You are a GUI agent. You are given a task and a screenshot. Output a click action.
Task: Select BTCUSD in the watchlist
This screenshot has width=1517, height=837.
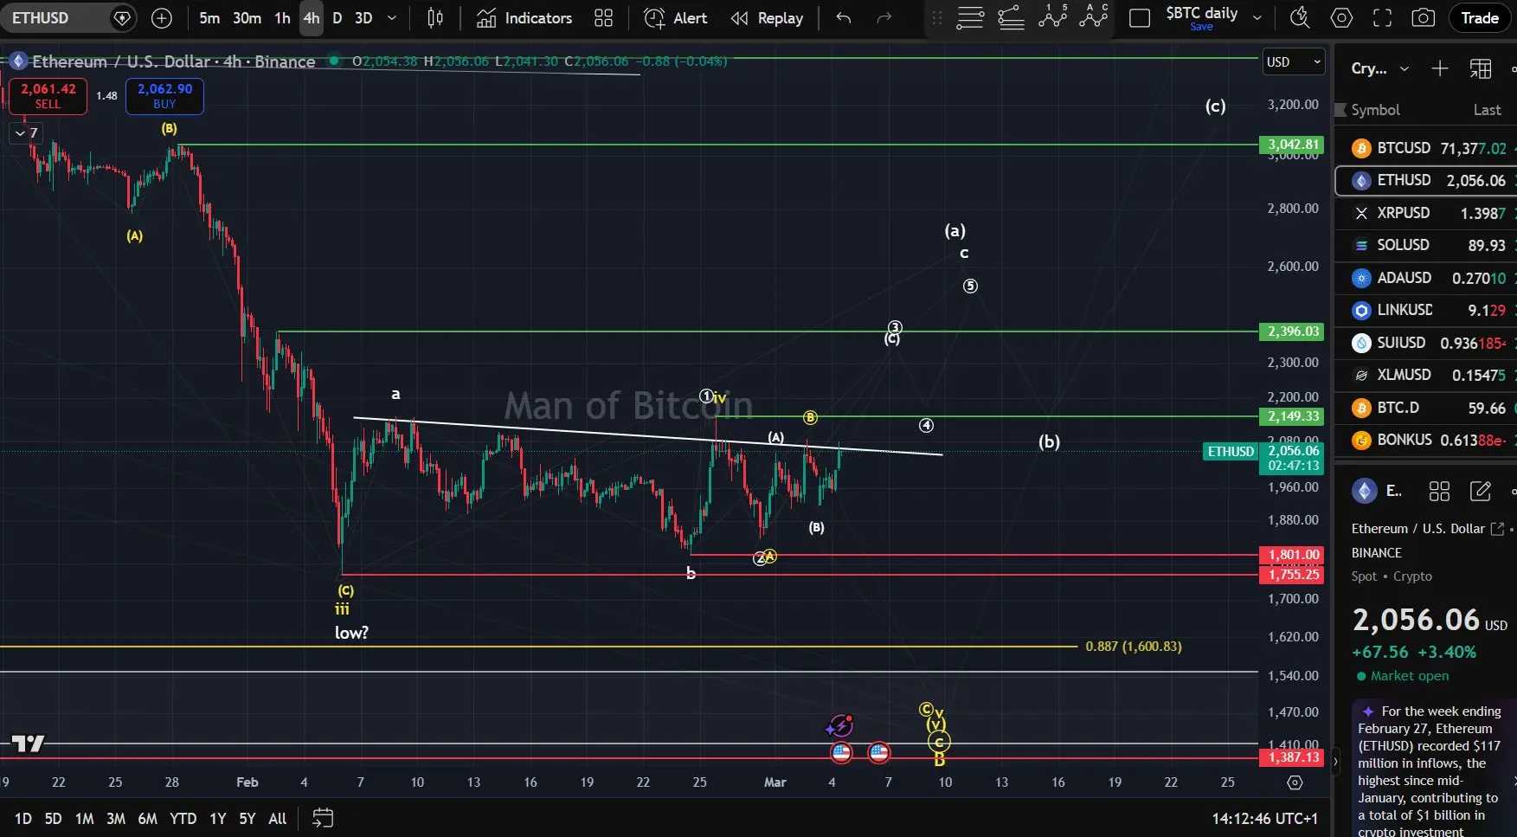1426,148
